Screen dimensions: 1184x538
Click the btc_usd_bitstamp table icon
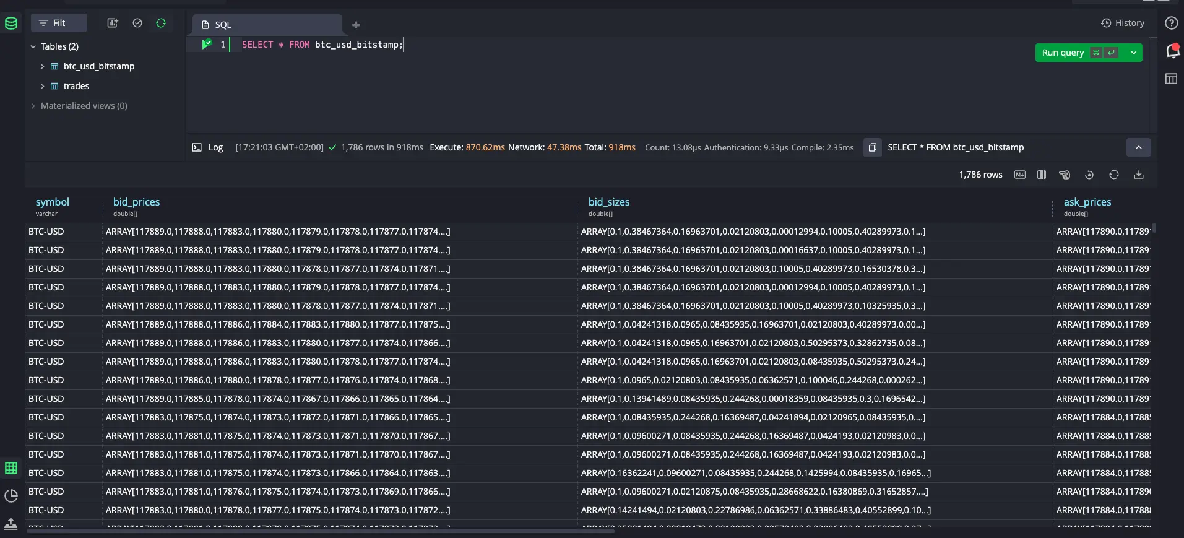click(x=54, y=66)
